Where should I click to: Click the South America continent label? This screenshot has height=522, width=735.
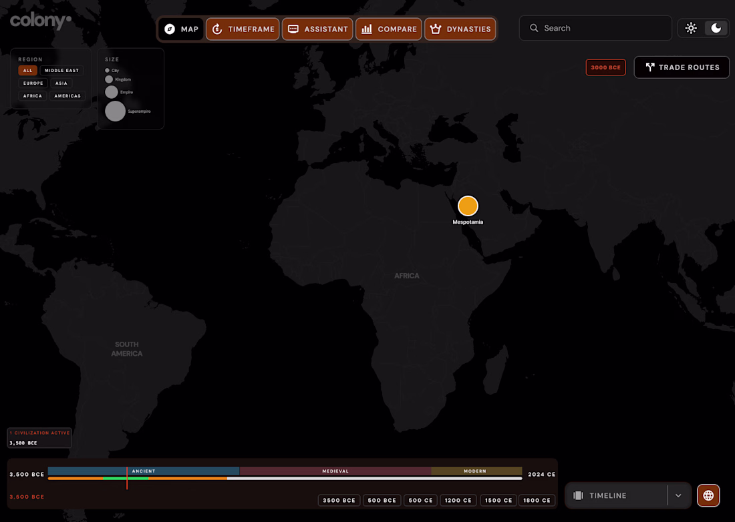pyautogui.click(x=126, y=349)
